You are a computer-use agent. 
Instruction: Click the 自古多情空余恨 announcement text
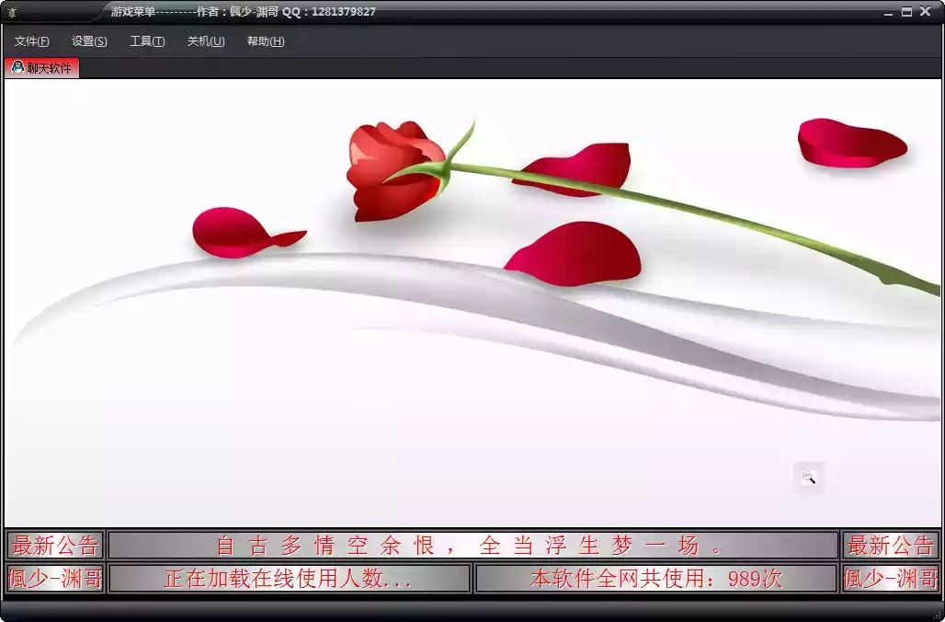[x=472, y=546]
